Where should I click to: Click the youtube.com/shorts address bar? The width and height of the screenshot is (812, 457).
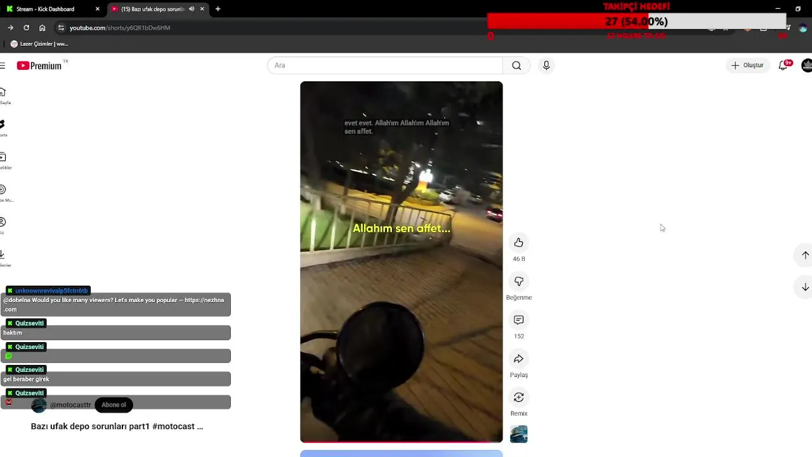120,28
